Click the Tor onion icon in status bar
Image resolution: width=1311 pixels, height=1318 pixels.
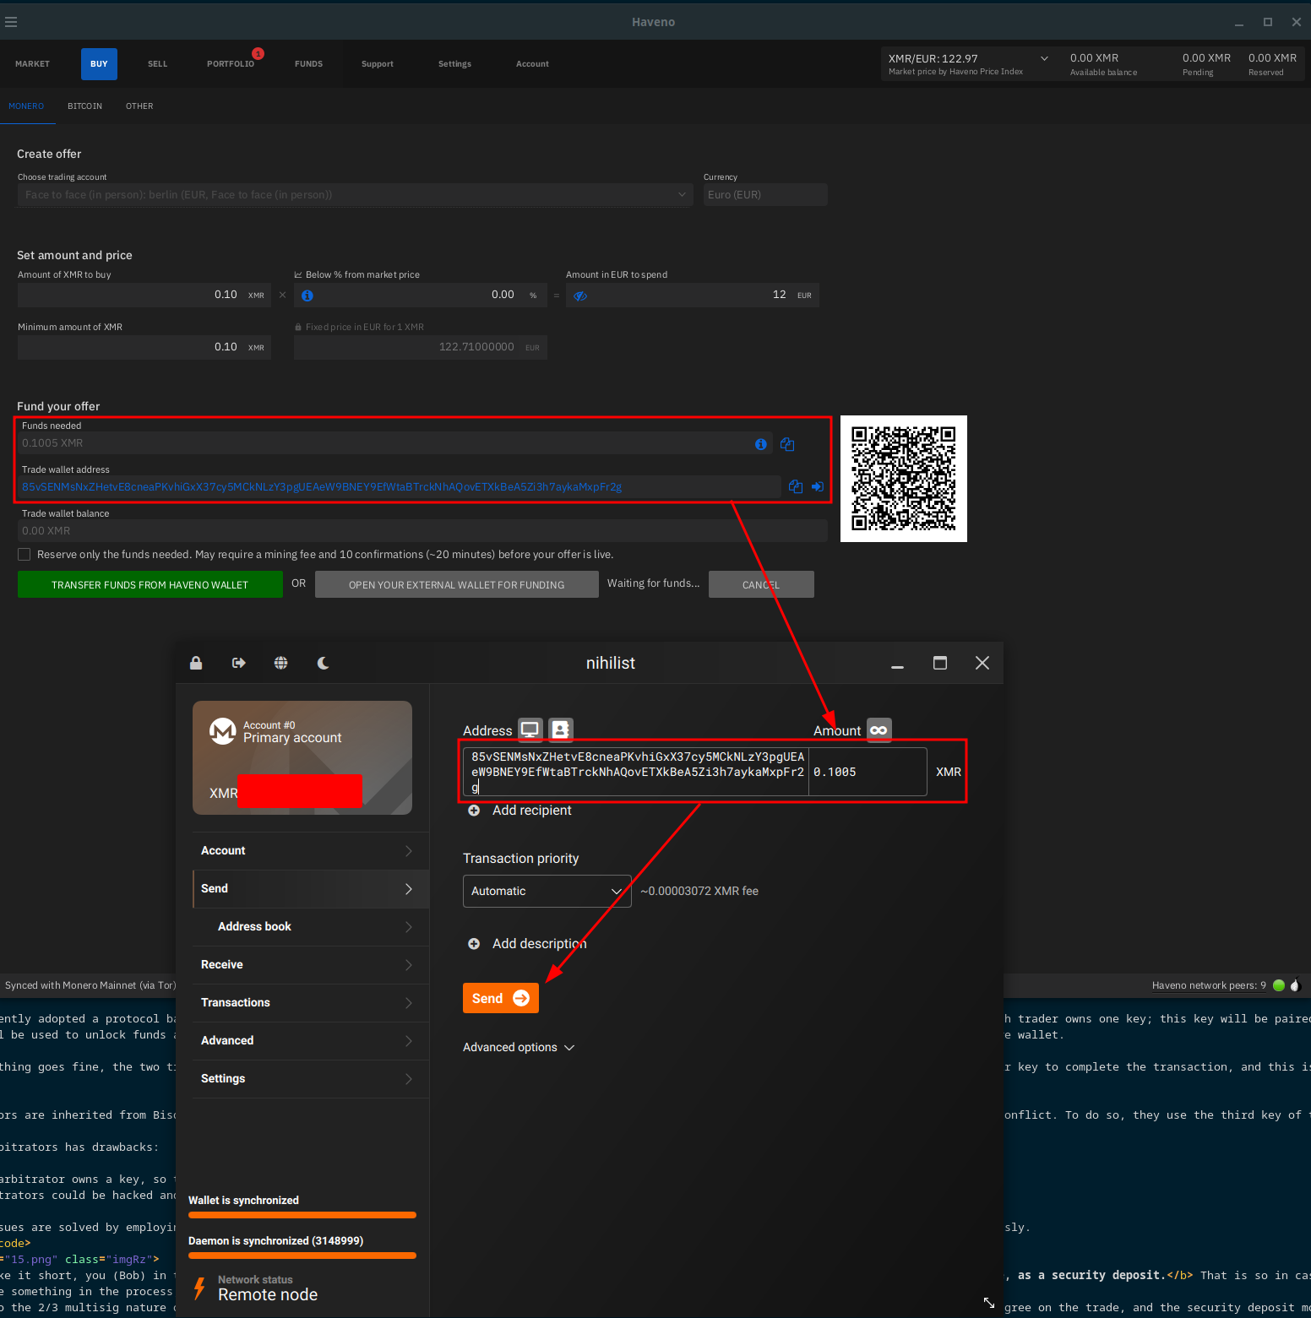[x=1295, y=985]
